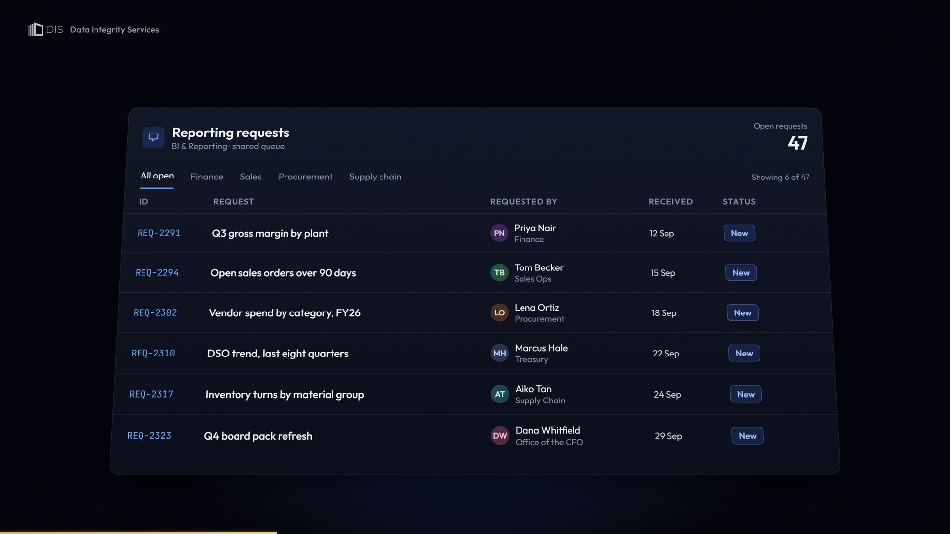Switch to the Sales tab
This screenshot has width=950, height=534.
coord(251,177)
